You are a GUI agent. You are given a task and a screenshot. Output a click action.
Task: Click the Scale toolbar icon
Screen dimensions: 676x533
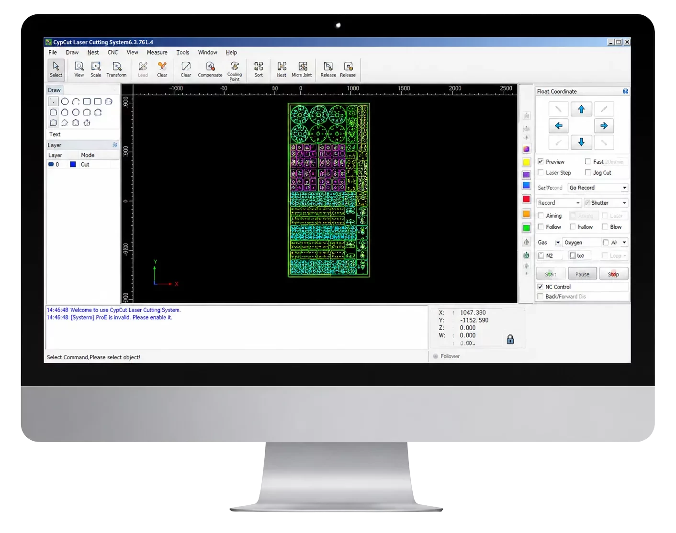pyautogui.click(x=96, y=69)
